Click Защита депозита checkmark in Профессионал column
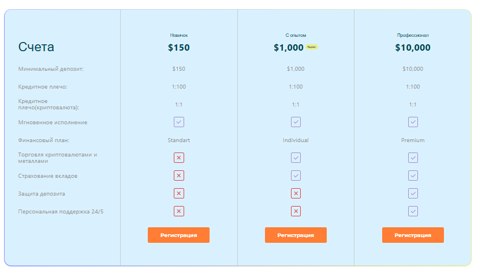This screenshot has width=478, height=271. pyautogui.click(x=413, y=193)
